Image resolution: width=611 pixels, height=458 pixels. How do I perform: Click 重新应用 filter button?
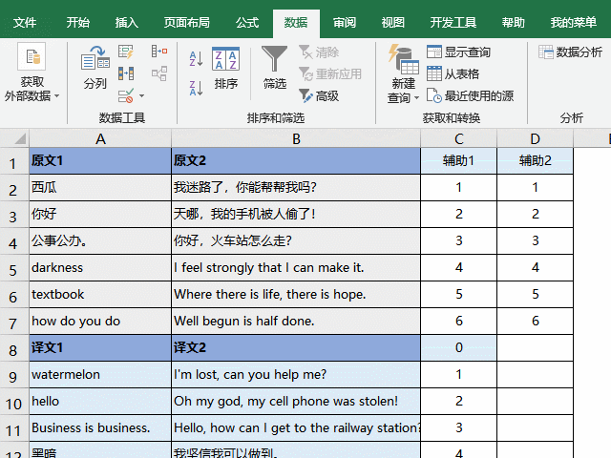click(x=330, y=73)
